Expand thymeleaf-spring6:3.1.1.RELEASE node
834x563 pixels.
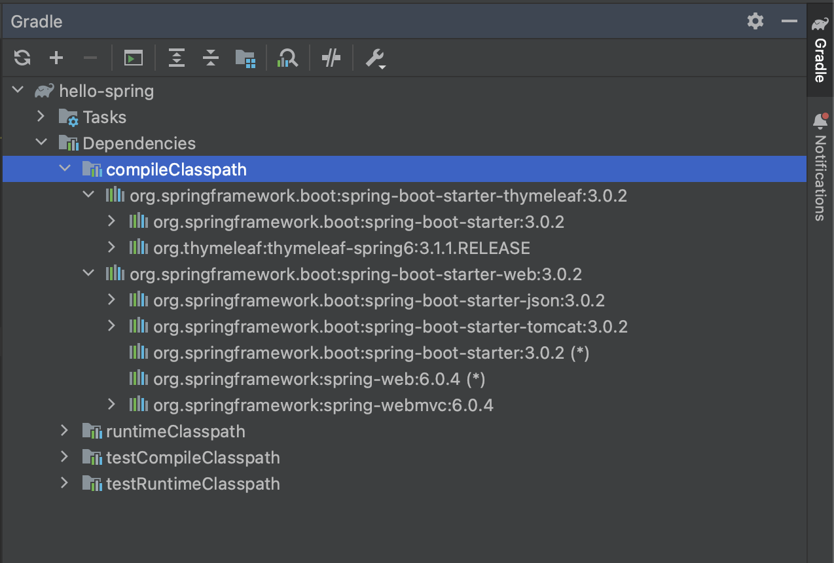coord(111,247)
